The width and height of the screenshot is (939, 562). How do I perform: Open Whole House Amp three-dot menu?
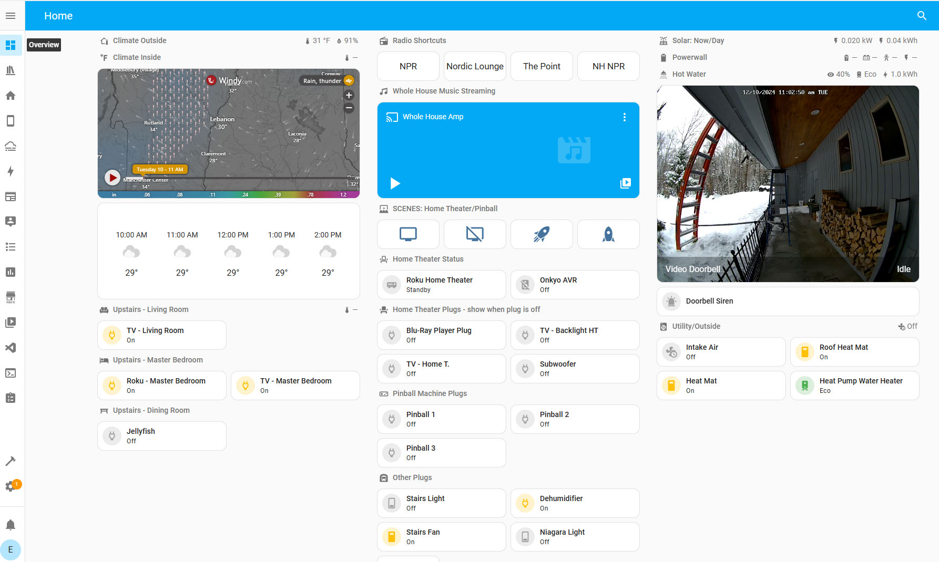point(625,117)
